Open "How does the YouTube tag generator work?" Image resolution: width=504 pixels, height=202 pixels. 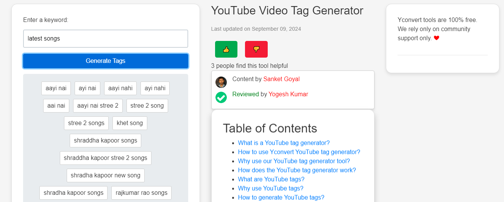(x=297, y=170)
